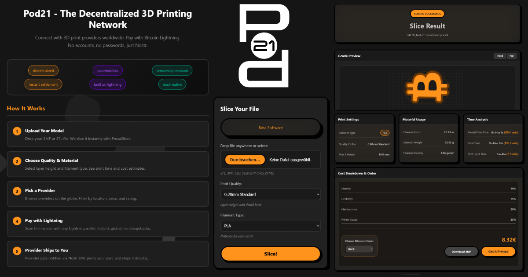Click the step 4 Pay with Lightning badge

17,221
